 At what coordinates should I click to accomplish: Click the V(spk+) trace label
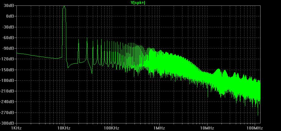[138, 2]
